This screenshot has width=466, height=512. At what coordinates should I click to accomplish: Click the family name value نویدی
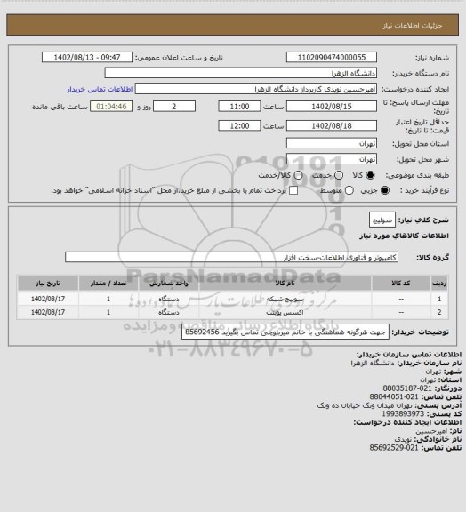click(403, 439)
